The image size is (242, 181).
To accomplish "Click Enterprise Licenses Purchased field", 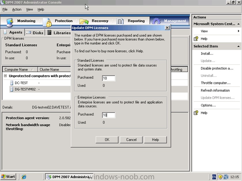I will click(108, 115).
